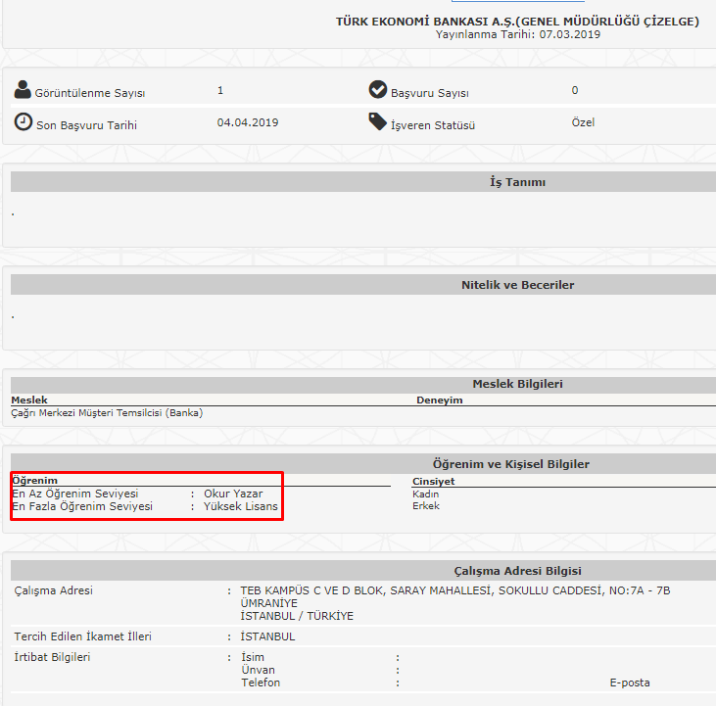Click the application count value 0
The width and height of the screenshot is (716, 706).
coord(575,90)
